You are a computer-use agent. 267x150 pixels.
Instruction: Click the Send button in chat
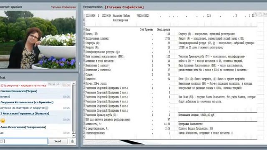coord(58,141)
